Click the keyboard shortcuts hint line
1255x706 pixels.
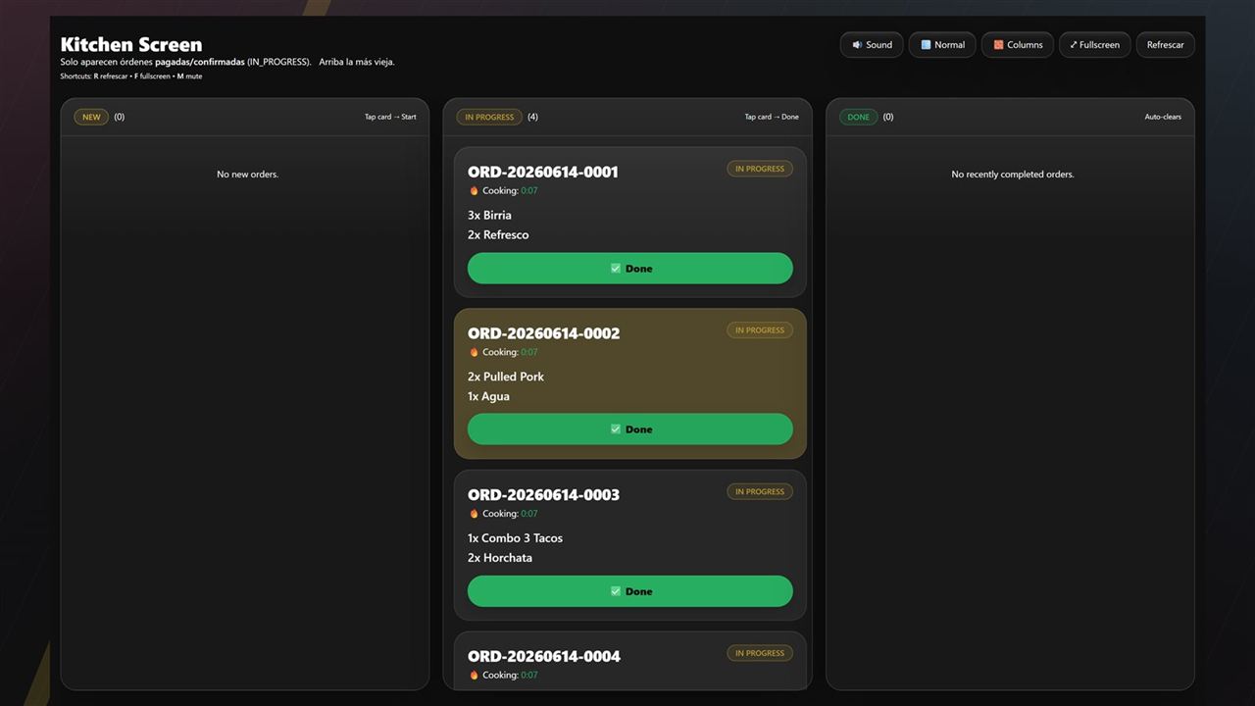[131, 76]
